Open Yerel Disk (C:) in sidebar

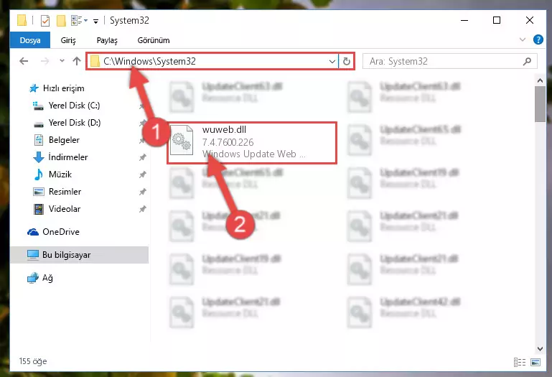click(x=74, y=106)
